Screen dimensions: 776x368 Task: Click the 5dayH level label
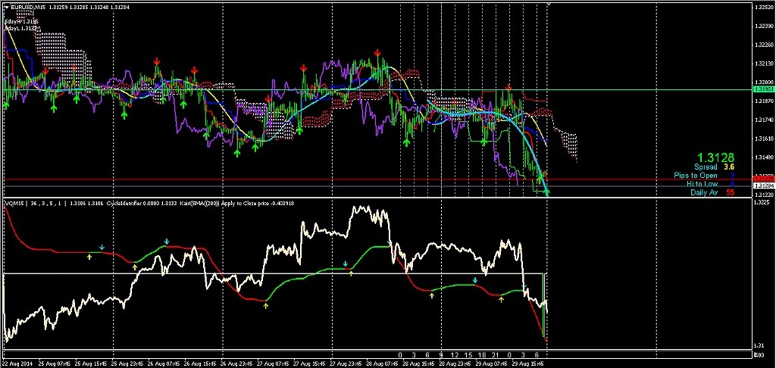(21, 22)
